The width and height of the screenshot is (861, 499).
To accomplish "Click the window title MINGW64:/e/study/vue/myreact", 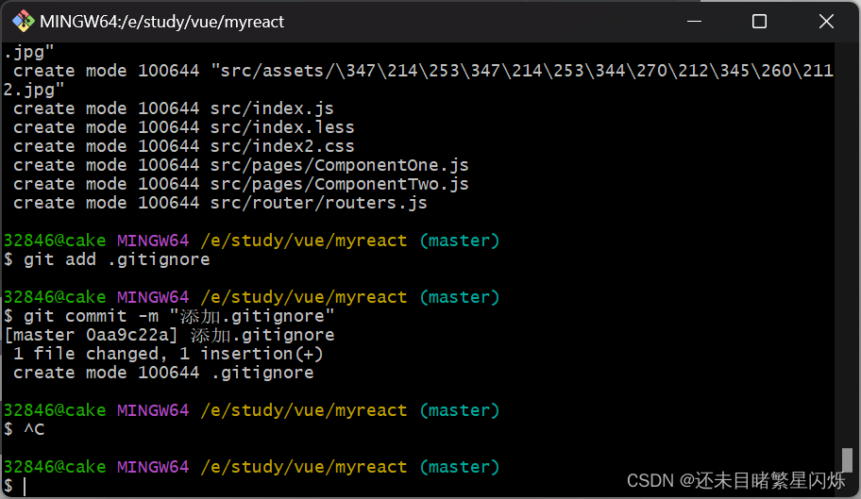I will [x=162, y=22].
